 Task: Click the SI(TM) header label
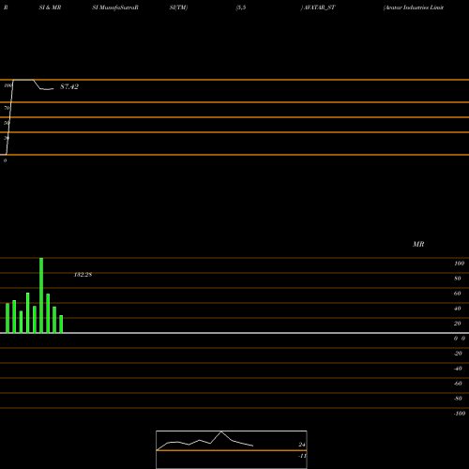coord(178,8)
